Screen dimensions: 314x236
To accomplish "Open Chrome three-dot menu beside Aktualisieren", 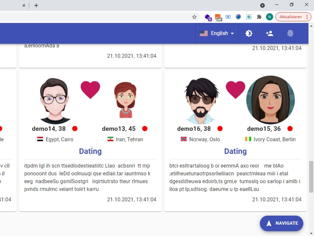I will click(x=307, y=17).
